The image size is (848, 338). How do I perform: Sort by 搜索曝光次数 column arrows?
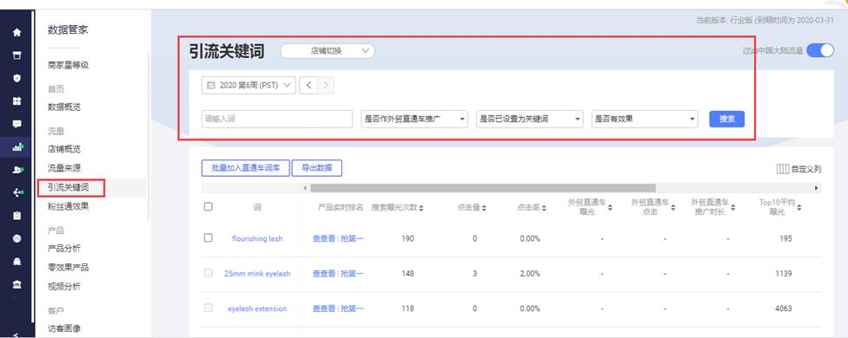point(421,208)
